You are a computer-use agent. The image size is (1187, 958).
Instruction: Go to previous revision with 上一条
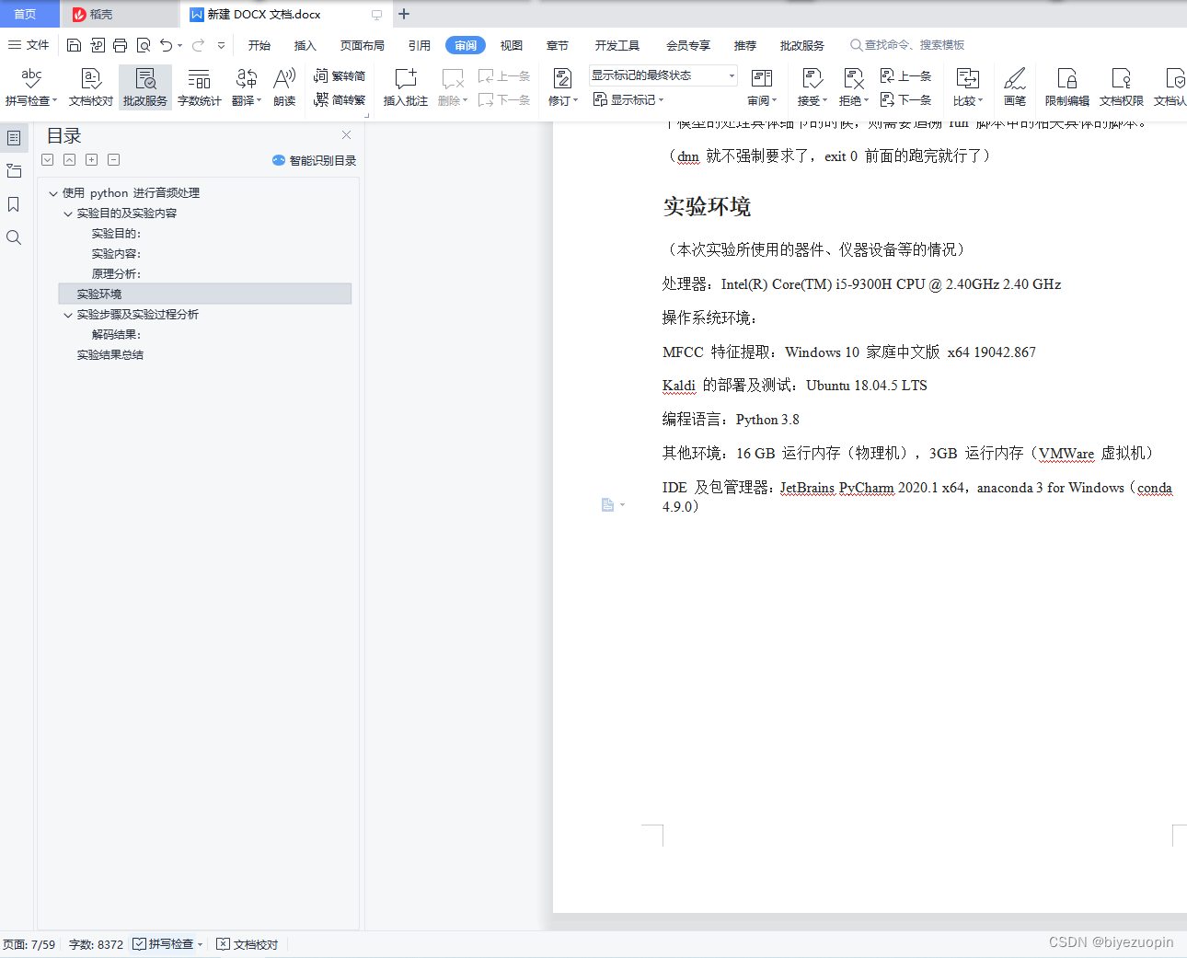(x=906, y=76)
